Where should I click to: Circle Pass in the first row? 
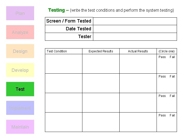162,57
